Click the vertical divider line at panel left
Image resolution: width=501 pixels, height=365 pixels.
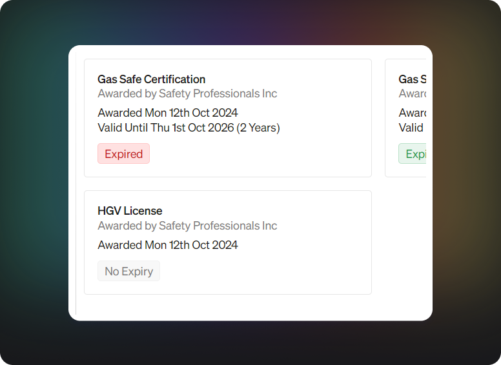tap(76, 183)
